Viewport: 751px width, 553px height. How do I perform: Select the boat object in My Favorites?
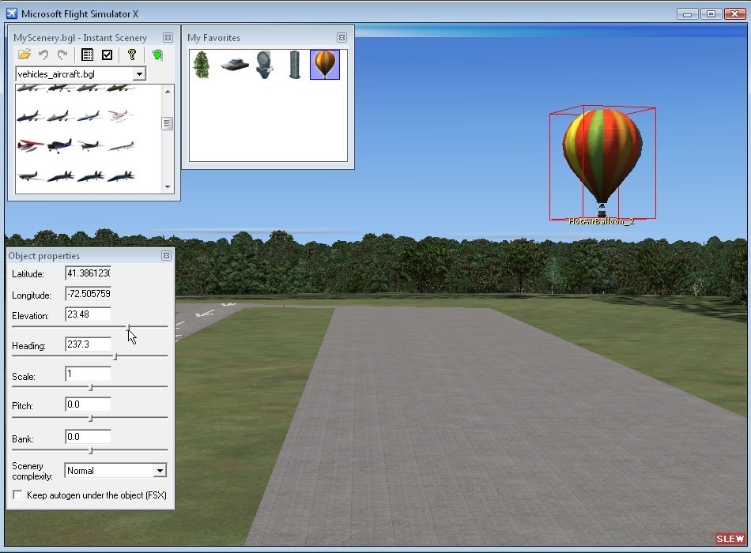pos(235,65)
